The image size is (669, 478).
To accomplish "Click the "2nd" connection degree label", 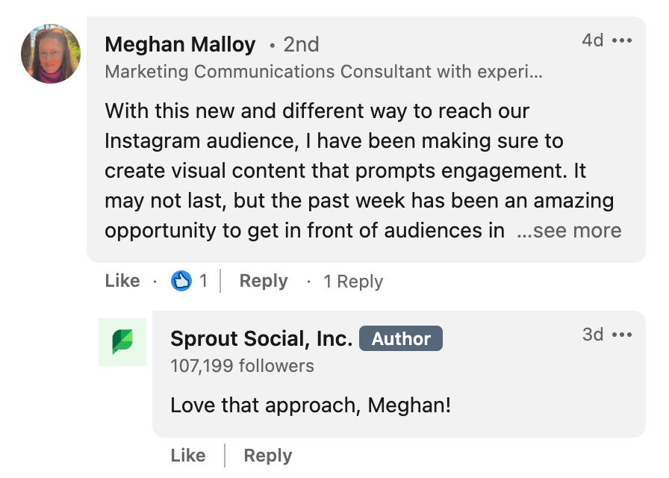I will (301, 44).
